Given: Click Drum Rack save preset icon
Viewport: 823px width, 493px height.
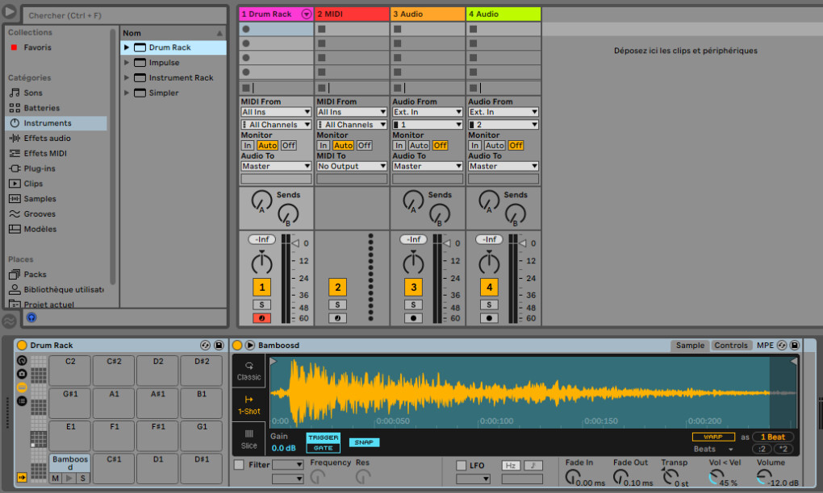Looking at the screenshot, I should coord(219,346).
